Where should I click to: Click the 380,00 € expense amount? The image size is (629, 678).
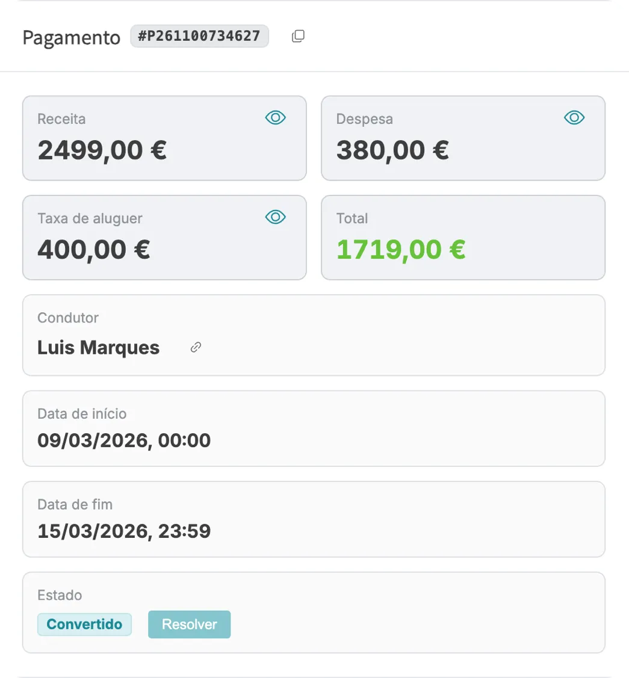click(x=392, y=150)
